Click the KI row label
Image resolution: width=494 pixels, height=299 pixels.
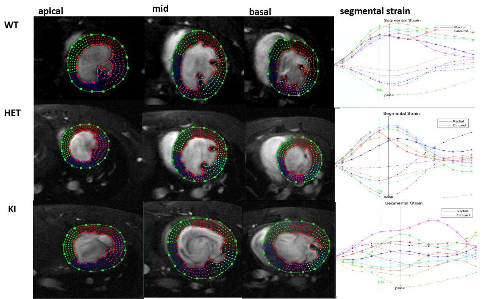12,210
